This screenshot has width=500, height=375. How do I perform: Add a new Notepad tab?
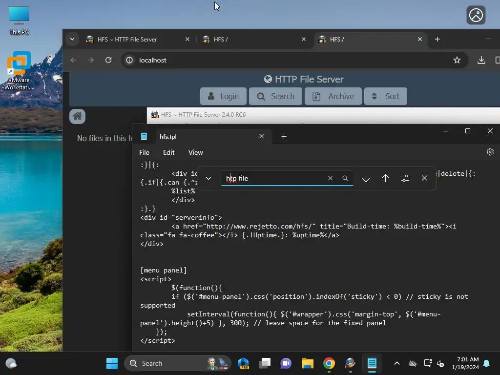pos(284,137)
